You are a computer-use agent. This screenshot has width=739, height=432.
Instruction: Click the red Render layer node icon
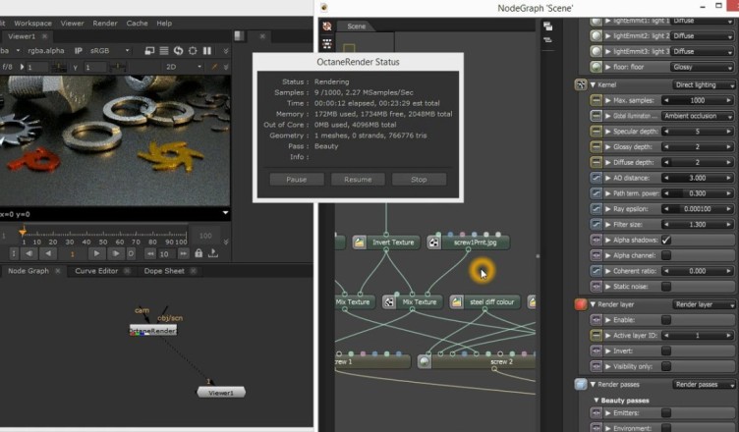pyautogui.click(x=581, y=304)
